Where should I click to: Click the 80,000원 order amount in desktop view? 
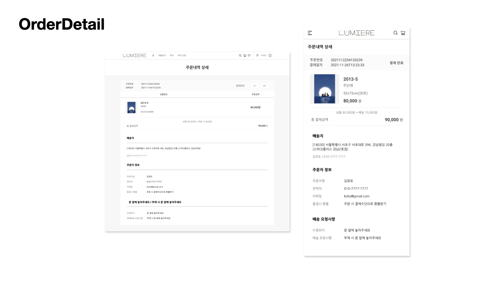255,107
